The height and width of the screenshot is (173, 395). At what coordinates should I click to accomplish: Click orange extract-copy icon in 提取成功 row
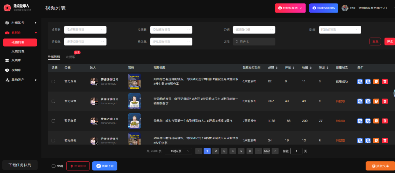[x=376, y=81]
